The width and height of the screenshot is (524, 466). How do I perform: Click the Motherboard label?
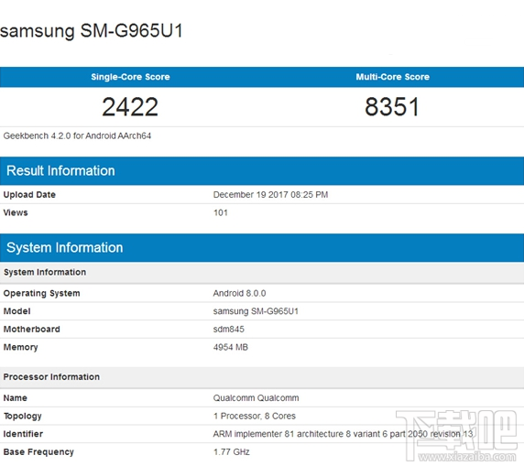(x=32, y=330)
